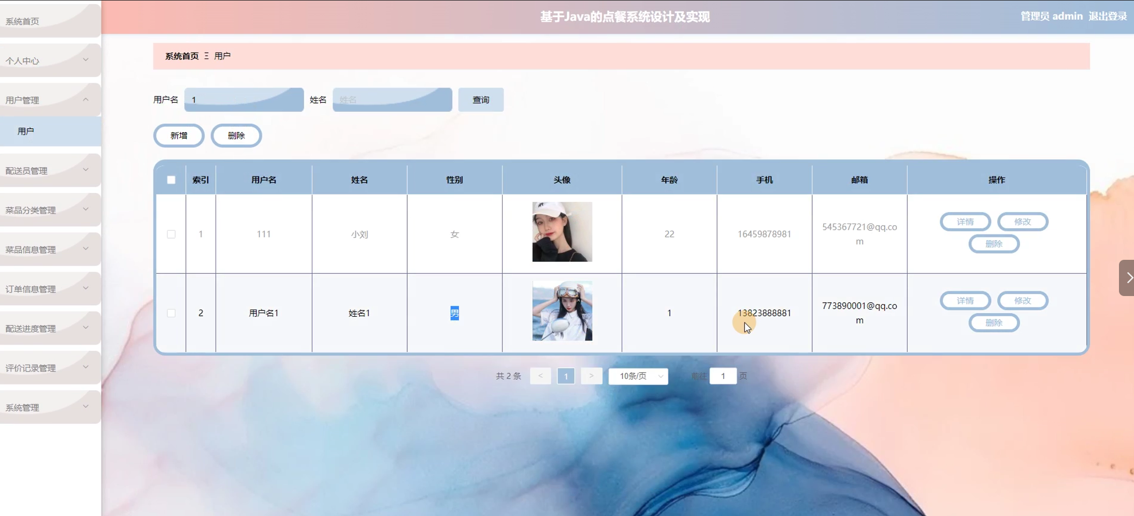
Task: Go to next page arrow
Action: click(x=591, y=376)
